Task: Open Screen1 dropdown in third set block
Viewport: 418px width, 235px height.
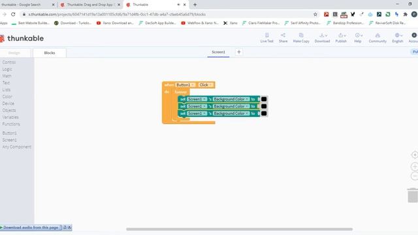Action: (197, 114)
